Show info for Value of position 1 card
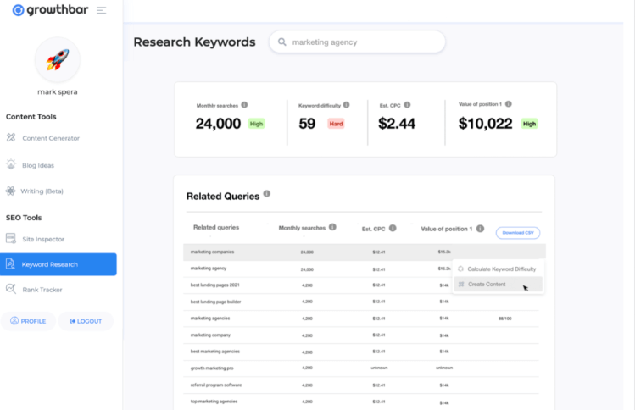 point(508,104)
